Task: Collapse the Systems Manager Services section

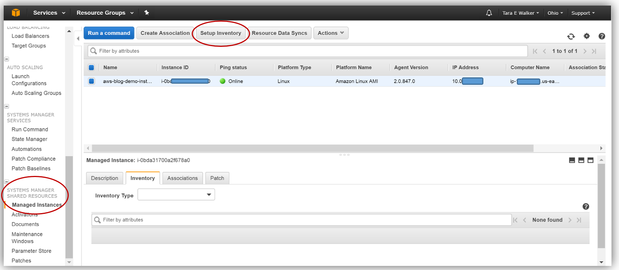Action: (7, 106)
